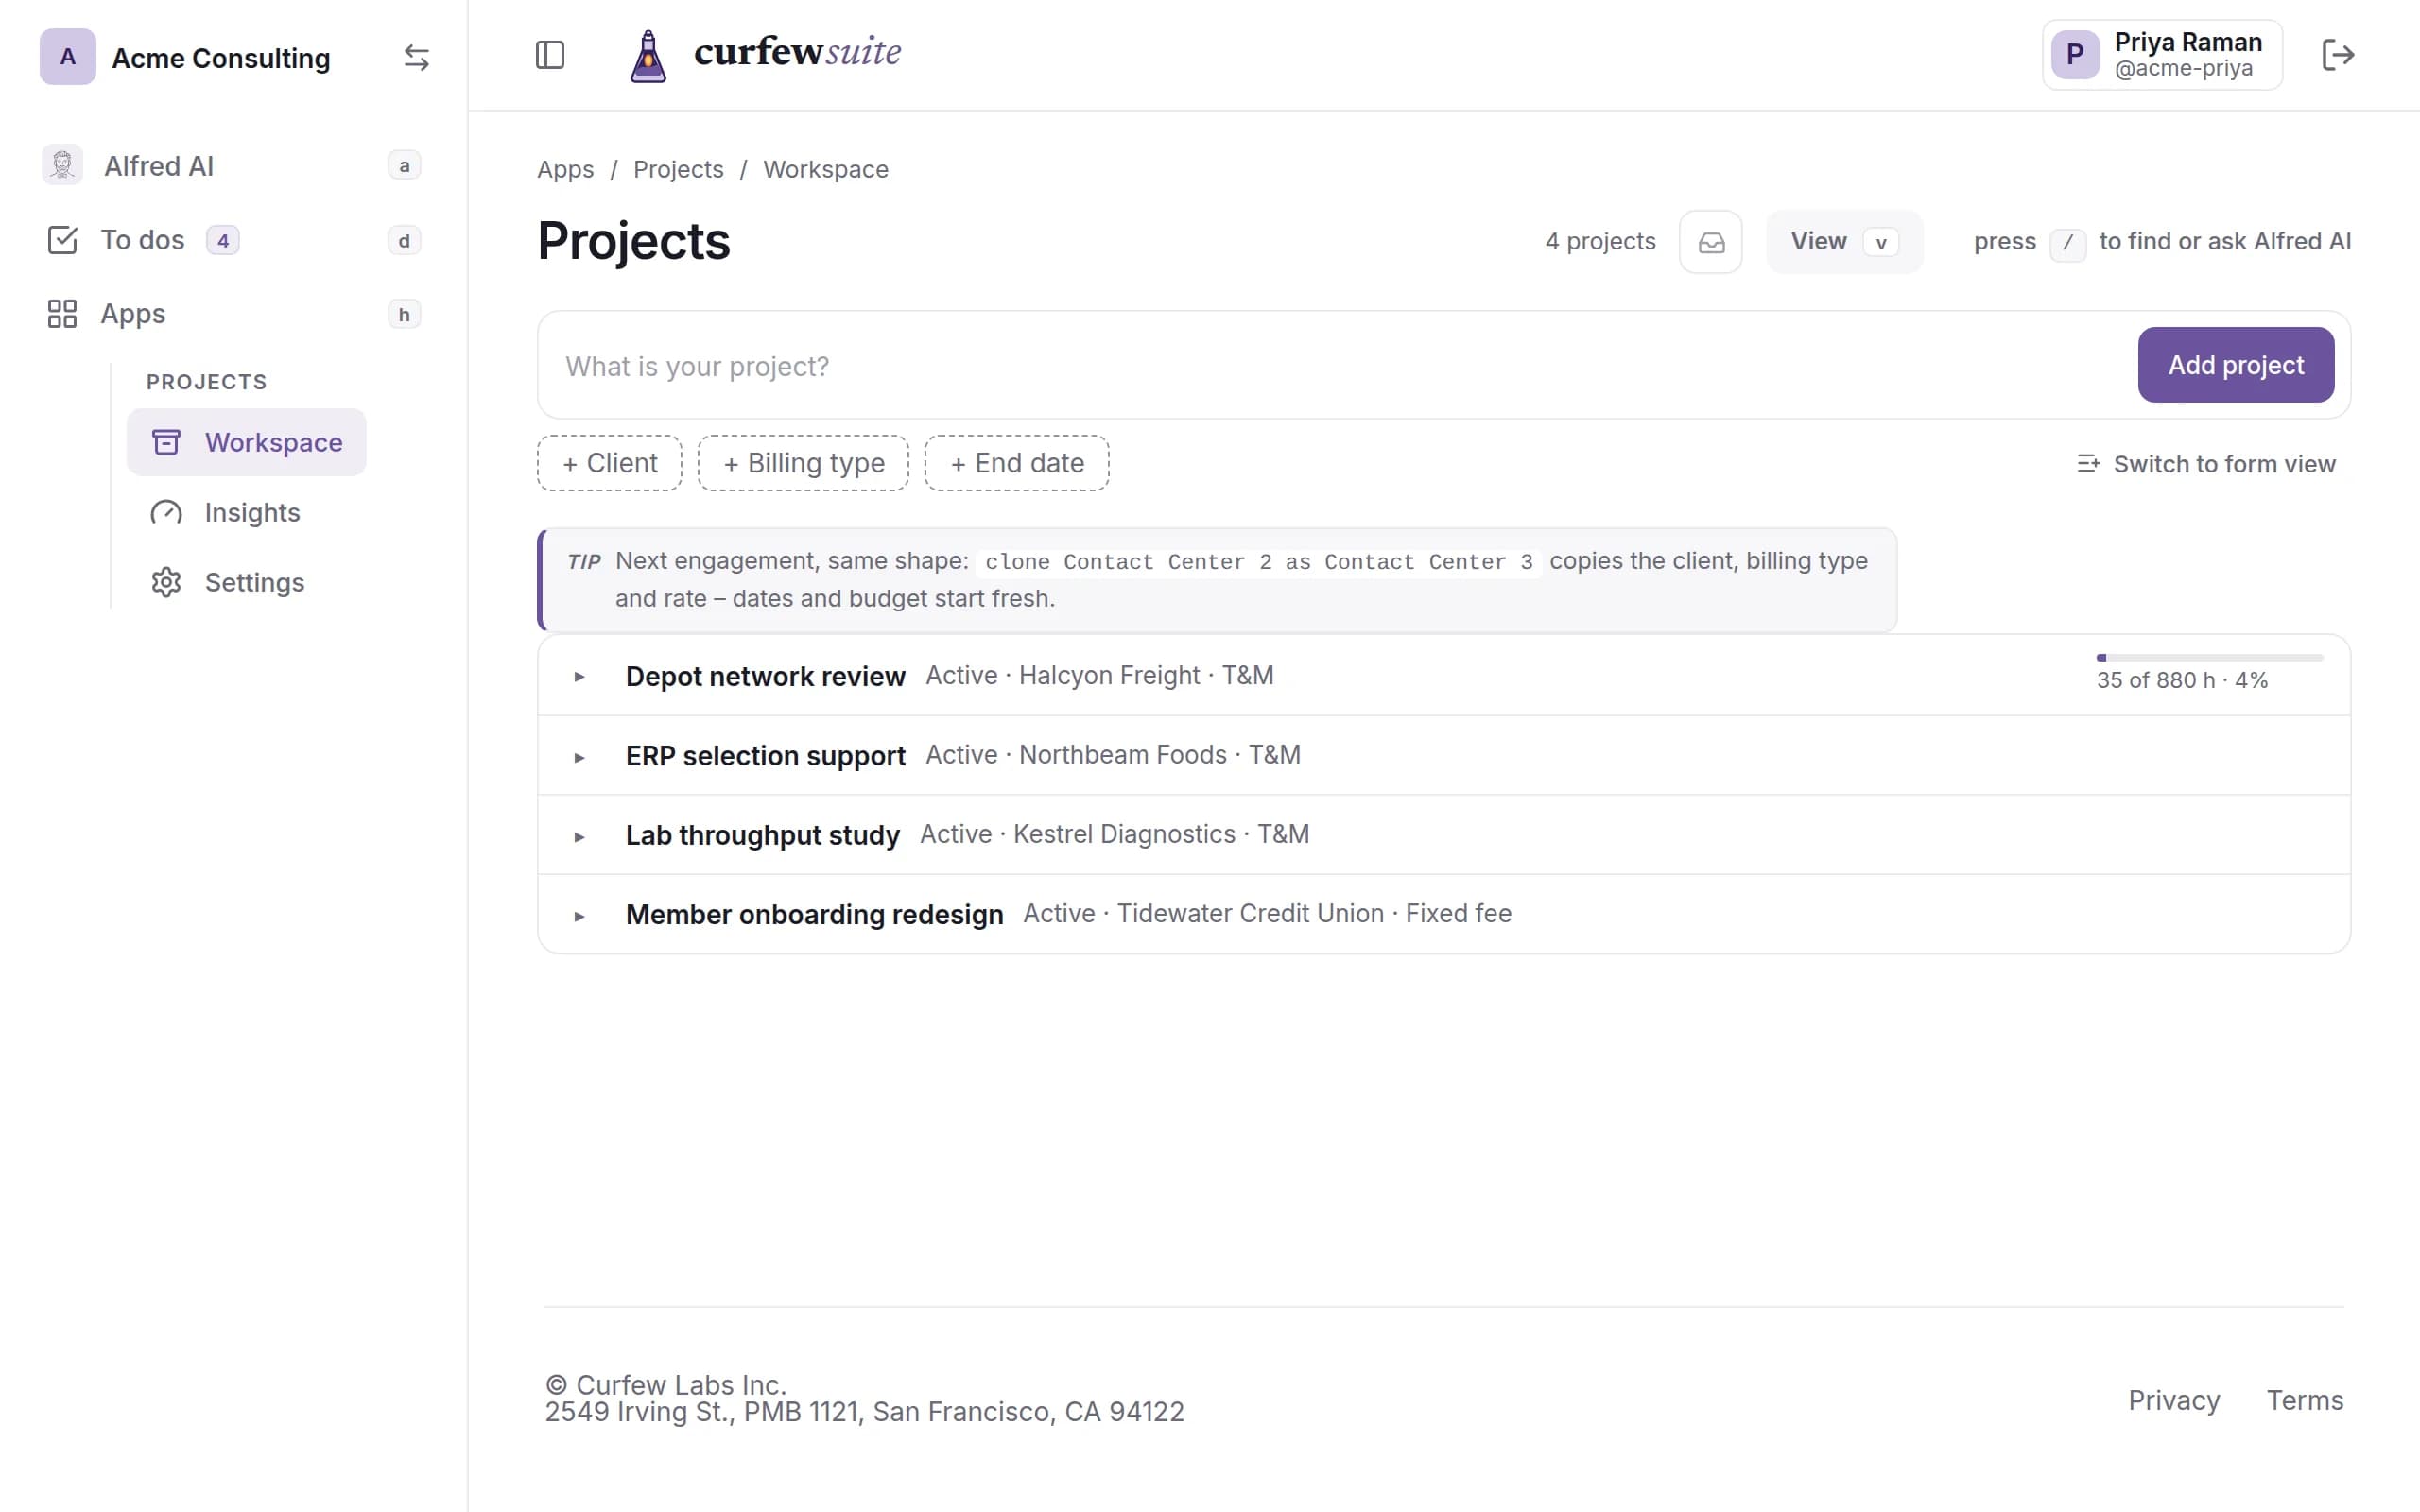Open Alfred AI in the sidebar
The height and width of the screenshot is (1512, 2420).
[232, 165]
